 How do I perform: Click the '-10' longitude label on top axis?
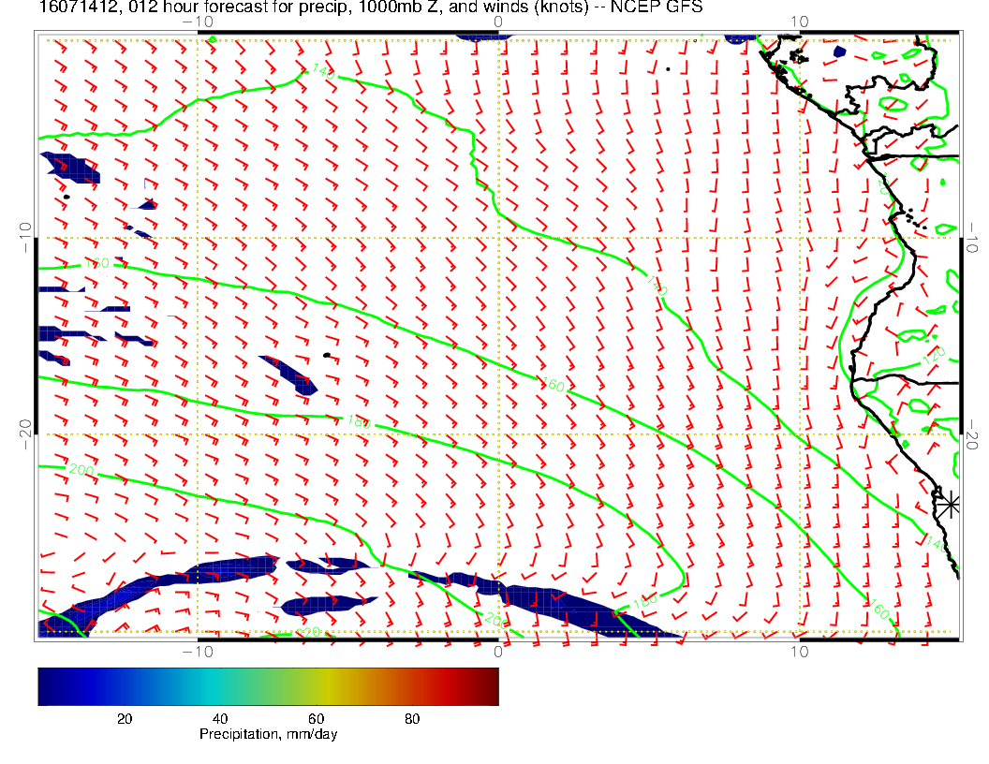coord(198,22)
